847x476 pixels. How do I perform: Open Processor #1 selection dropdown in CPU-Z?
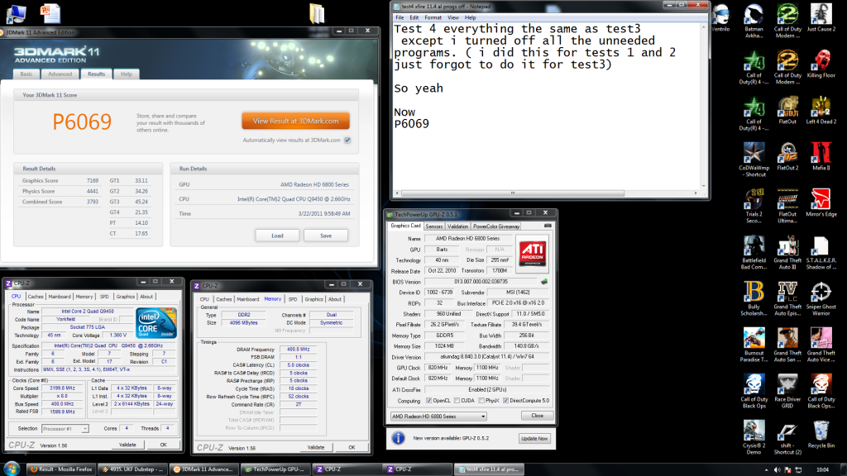[65, 429]
